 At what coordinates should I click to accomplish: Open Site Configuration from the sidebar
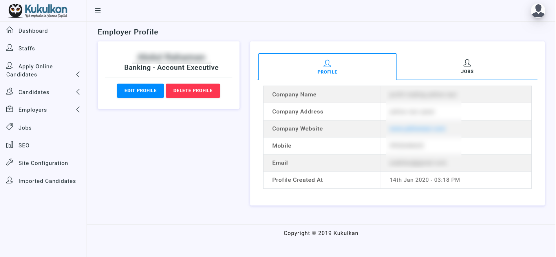(43, 163)
